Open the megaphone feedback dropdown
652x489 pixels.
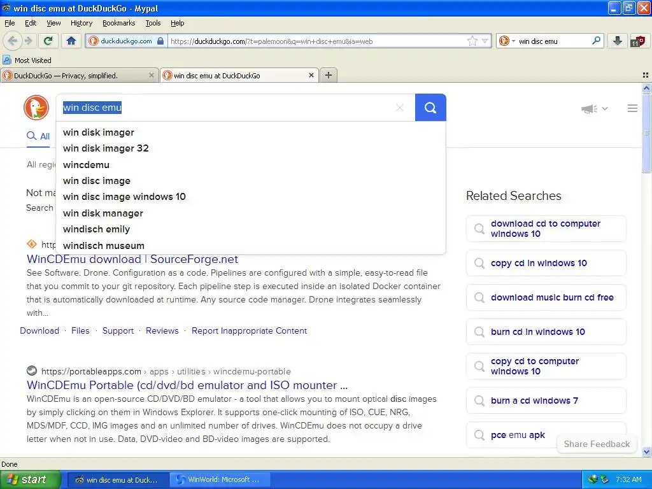(x=595, y=108)
